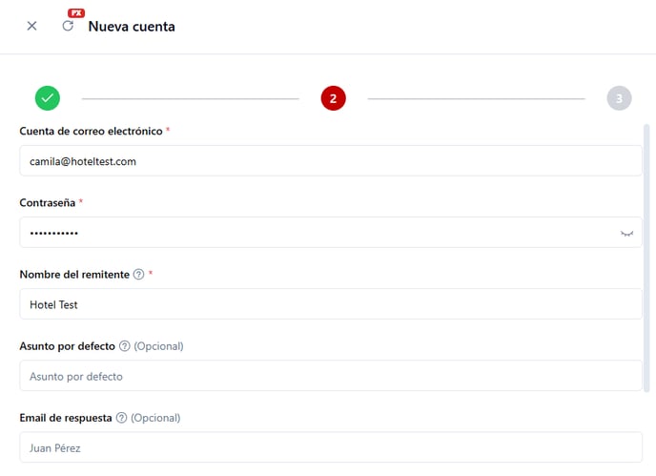Open help icon for Asunto por defecto

[124, 346]
